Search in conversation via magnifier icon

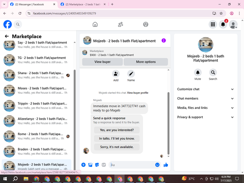click(213, 73)
